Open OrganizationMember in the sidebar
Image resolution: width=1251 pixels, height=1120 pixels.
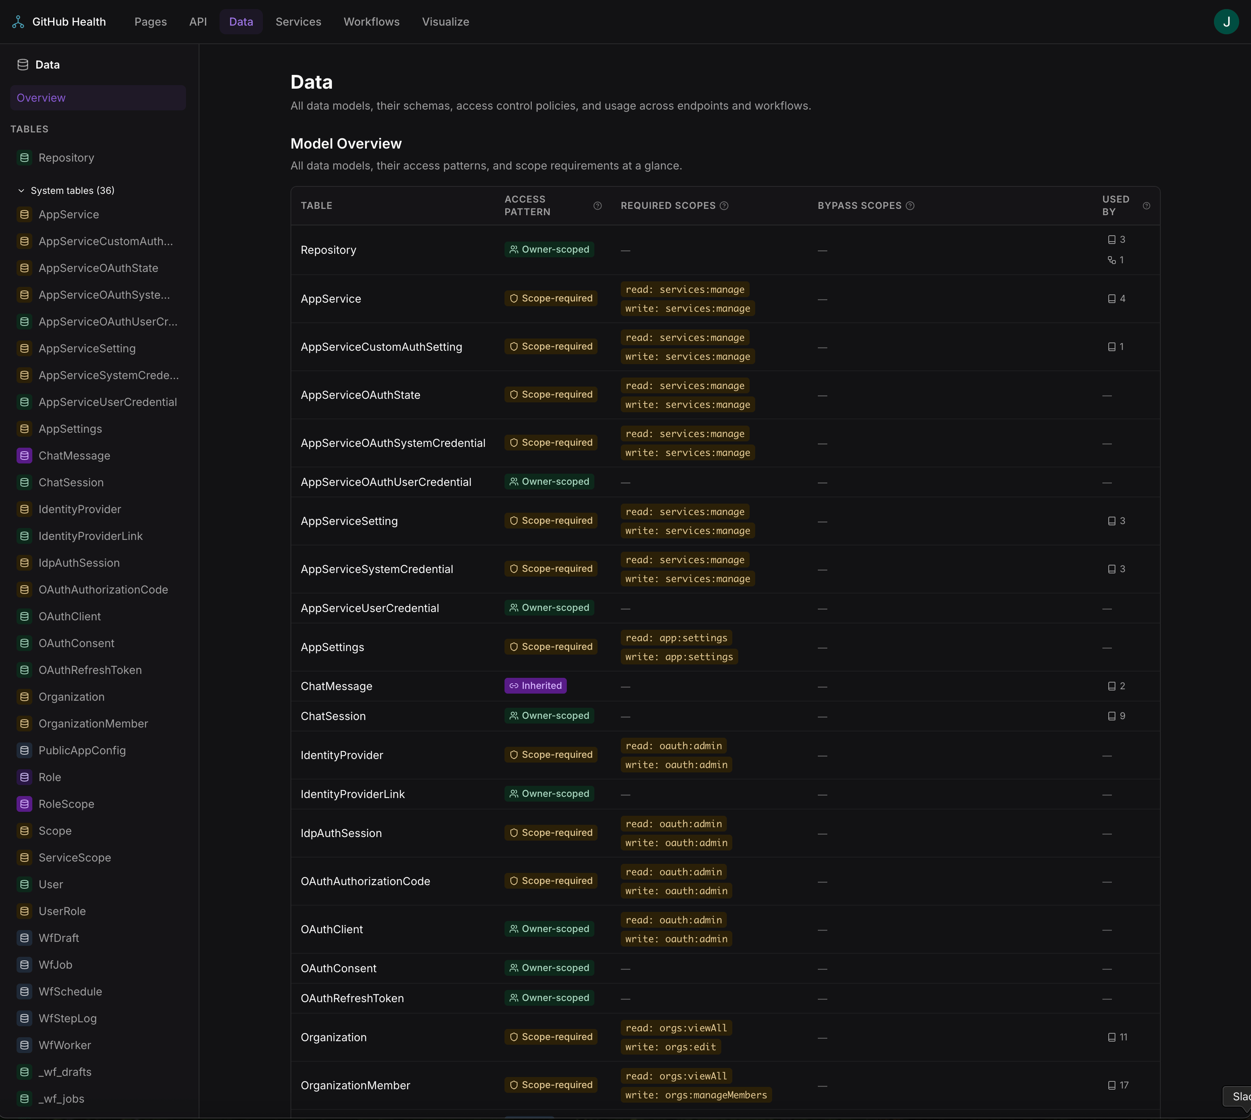point(98,724)
